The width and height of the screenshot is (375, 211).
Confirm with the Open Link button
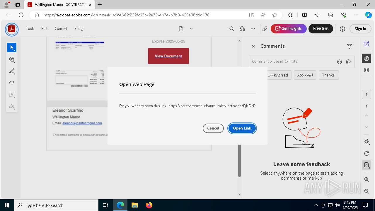point(242,128)
